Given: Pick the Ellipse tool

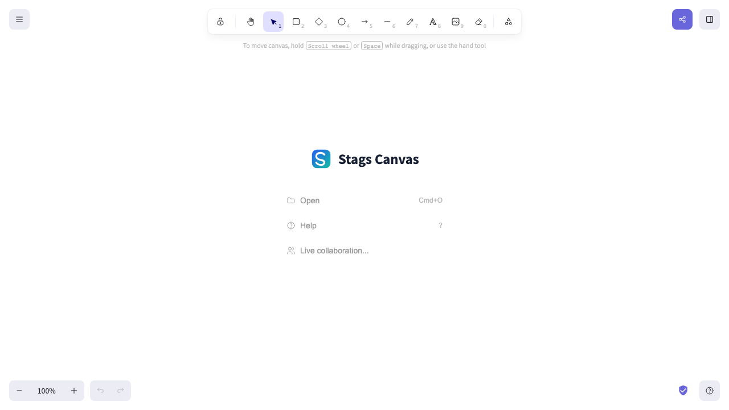Looking at the screenshot, I should pyautogui.click(x=342, y=22).
